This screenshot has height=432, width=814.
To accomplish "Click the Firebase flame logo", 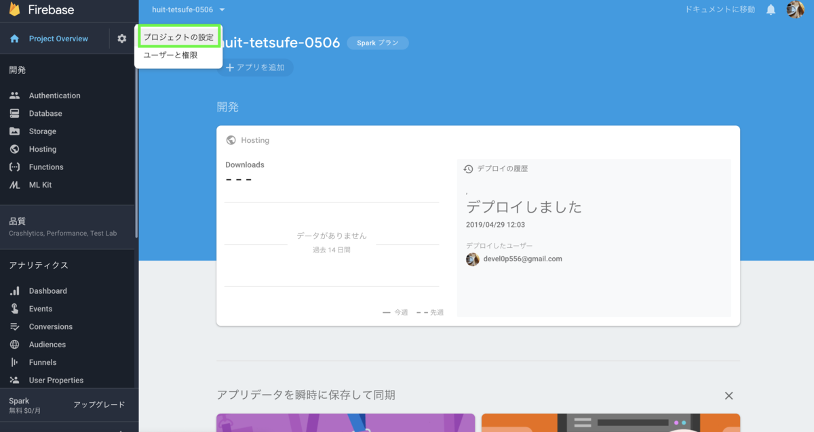I will (14, 9).
